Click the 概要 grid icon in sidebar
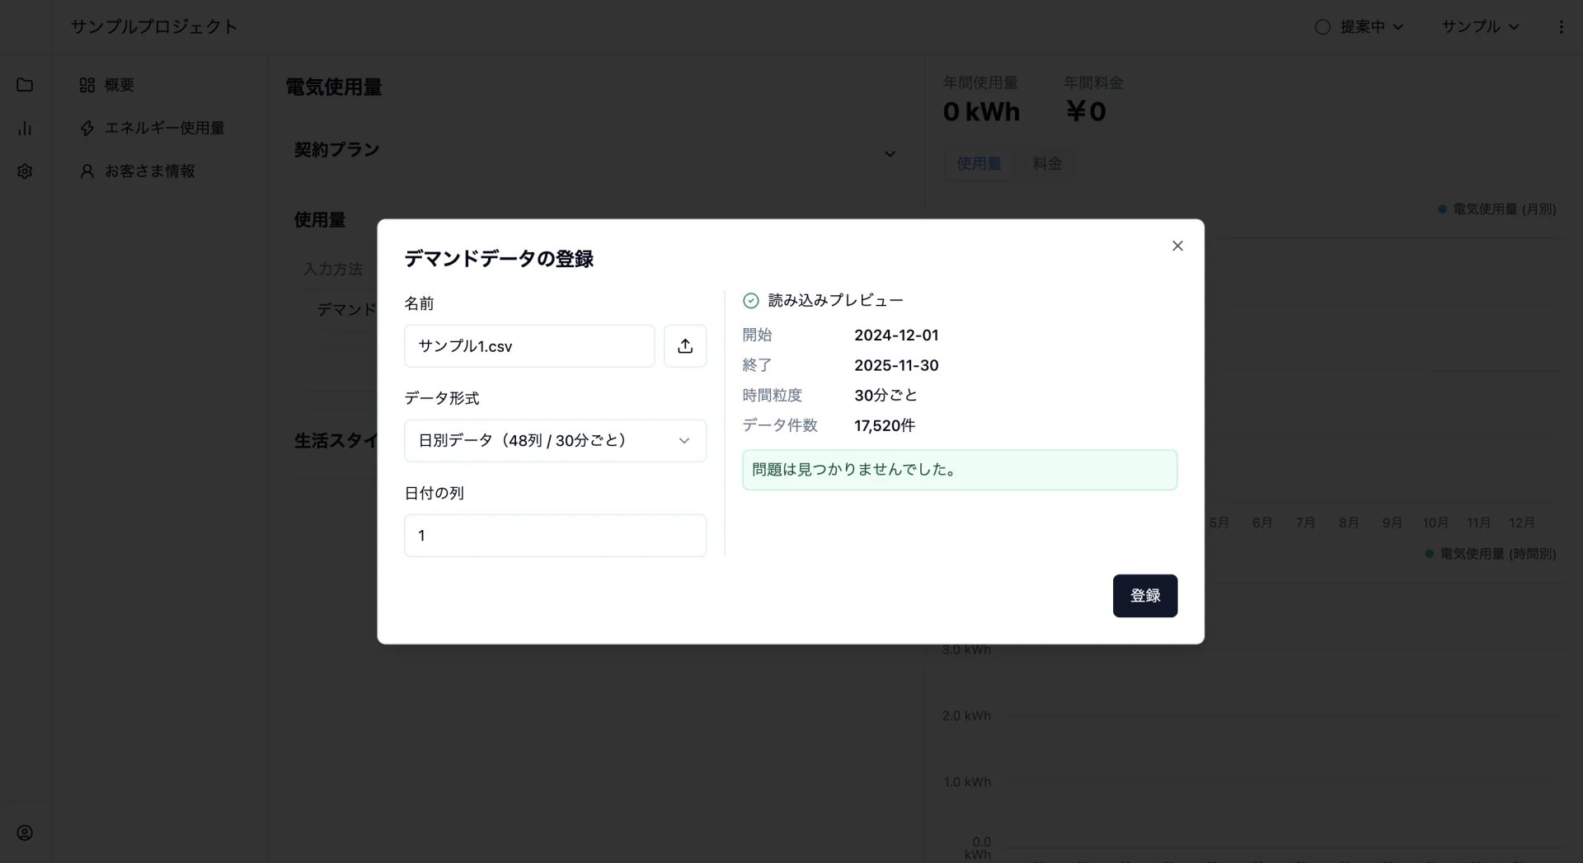This screenshot has height=863, width=1583. point(87,85)
